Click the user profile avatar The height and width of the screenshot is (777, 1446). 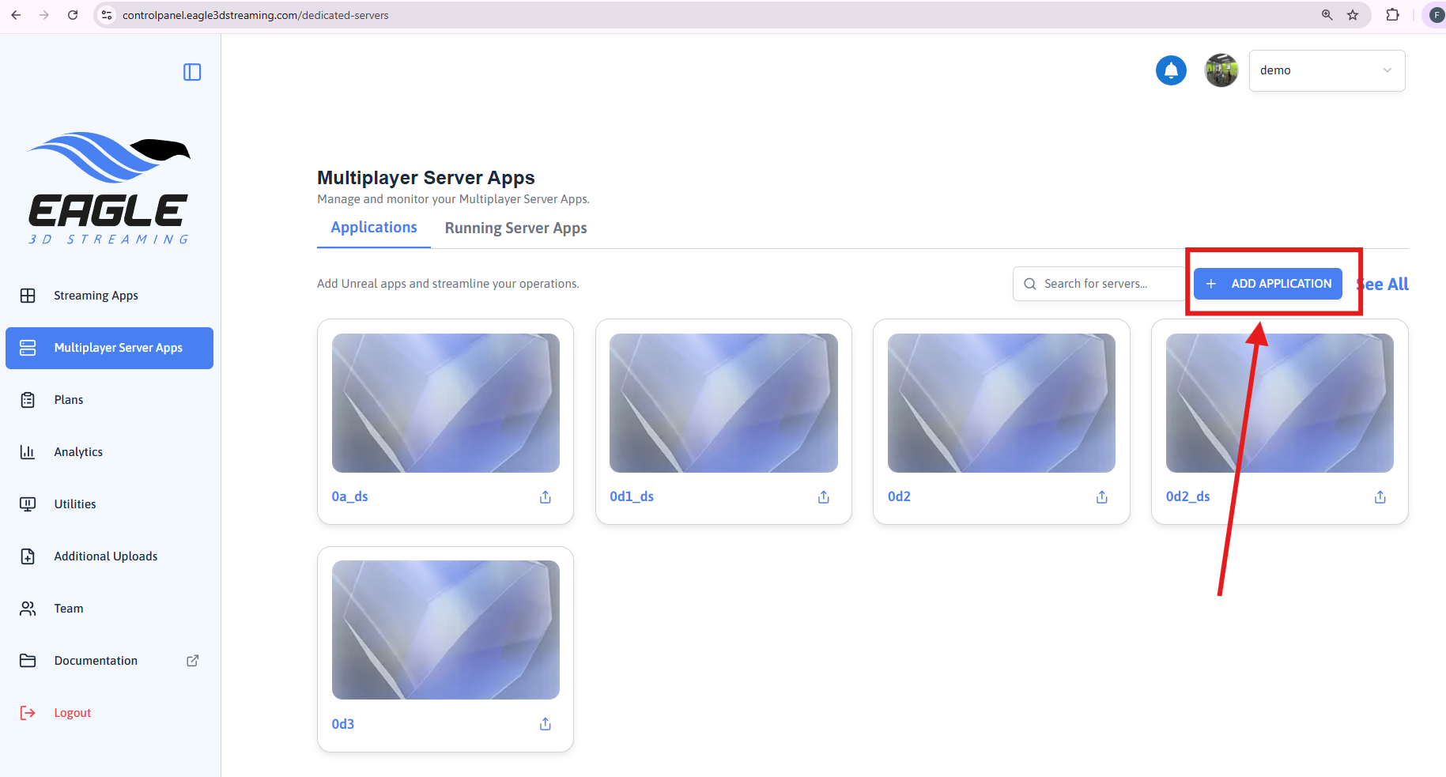(x=1221, y=70)
